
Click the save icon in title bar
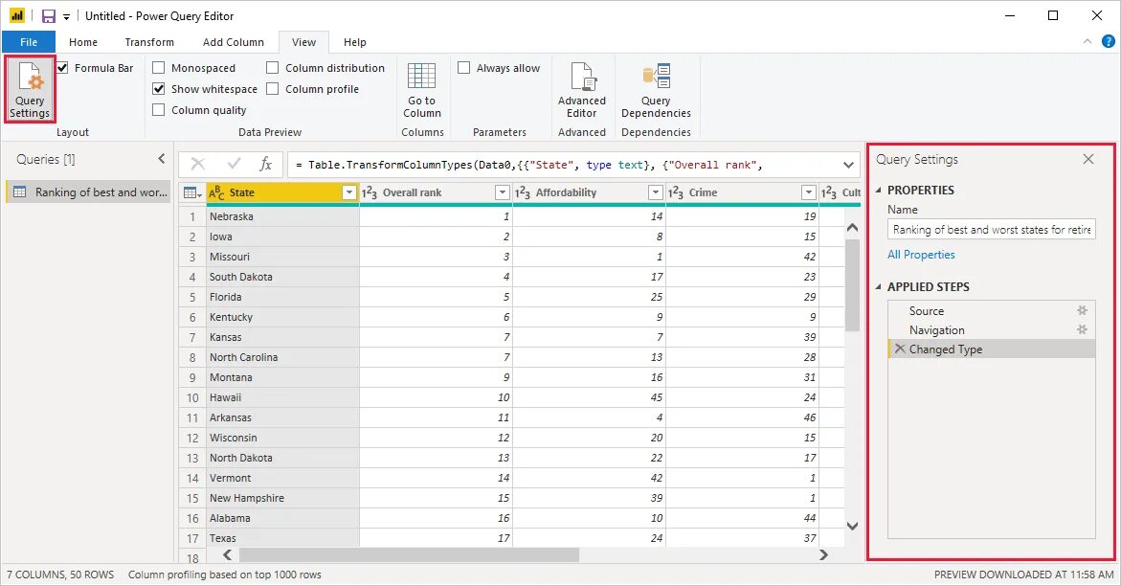pos(49,15)
